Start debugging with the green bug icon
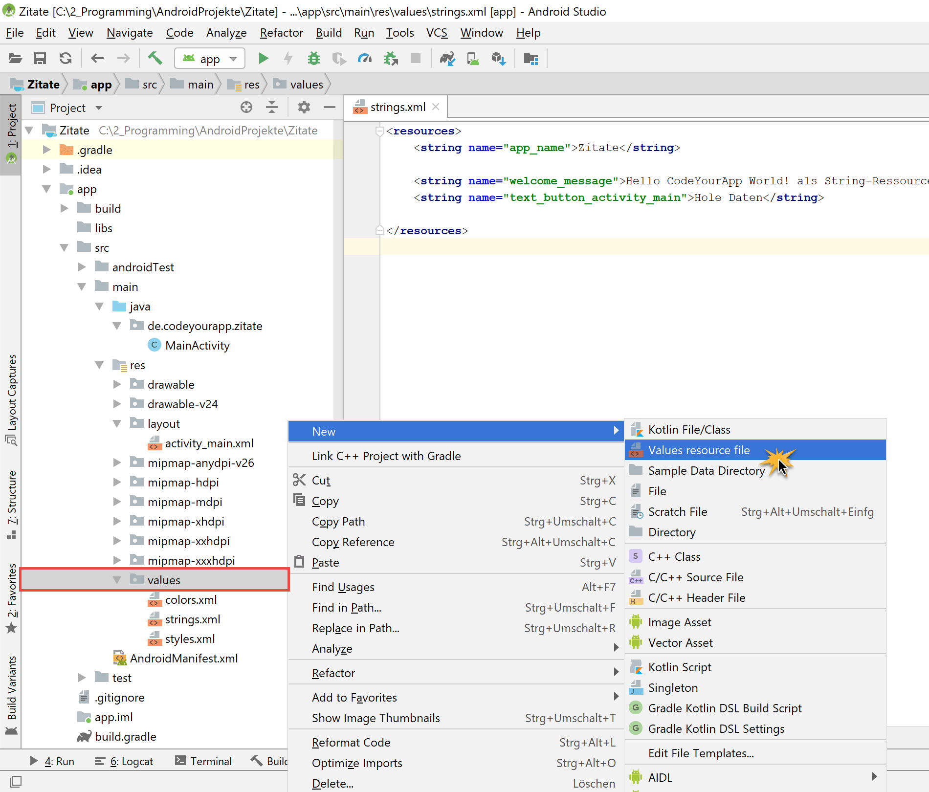This screenshot has height=792, width=929. tap(314, 59)
